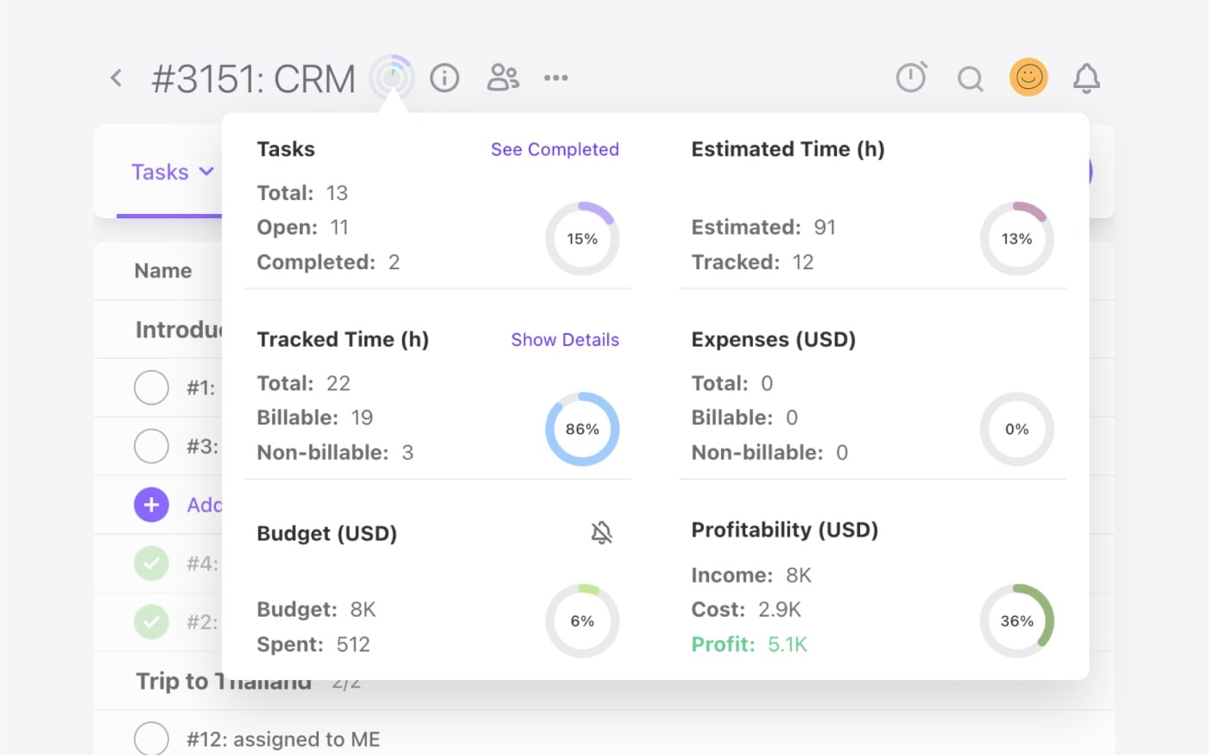Screen dimensions: 1209x755
Task: Click the back chevron beside #3151
Action: point(116,77)
